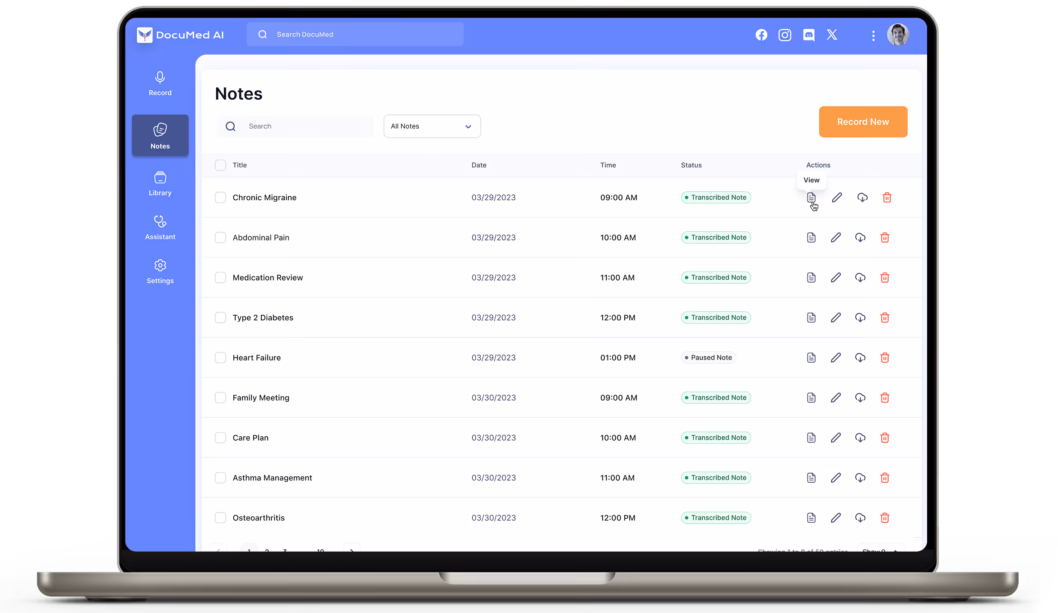Delete the Chronic Migraine note
This screenshot has width=1058, height=613.
887,198
